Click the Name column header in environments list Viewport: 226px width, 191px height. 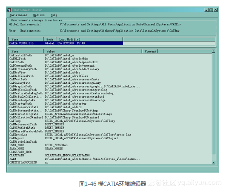26,39
